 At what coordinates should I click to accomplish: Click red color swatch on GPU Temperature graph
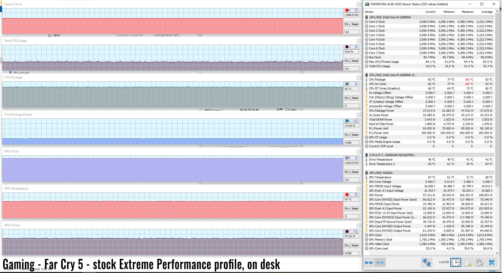click(x=347, y=195)
